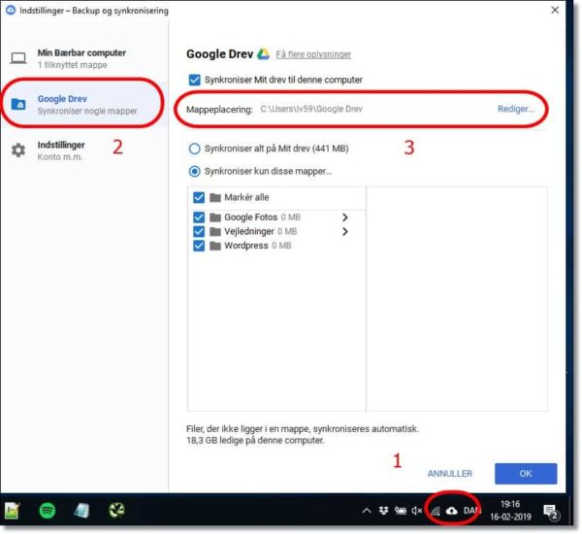This screenshot has width=582, height=534.
Task: Open the Min Bærbar computer section
Action: (83, 58)
